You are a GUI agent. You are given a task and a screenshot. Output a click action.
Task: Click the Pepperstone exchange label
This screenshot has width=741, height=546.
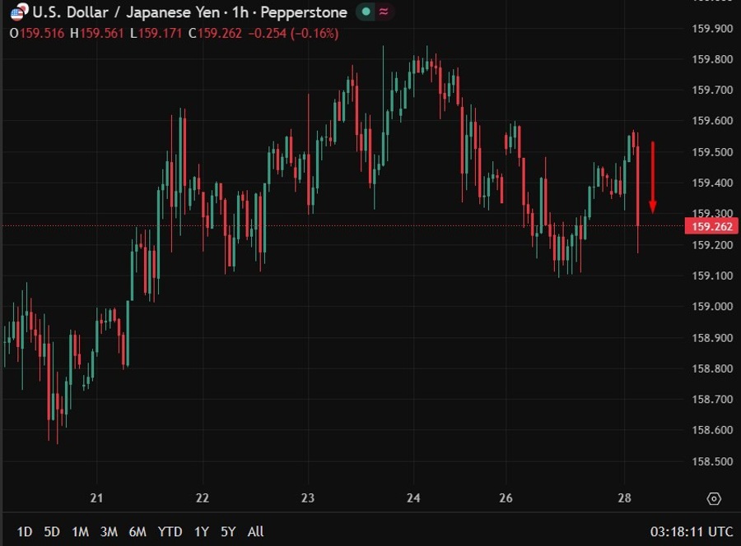[x=305, y=12]
